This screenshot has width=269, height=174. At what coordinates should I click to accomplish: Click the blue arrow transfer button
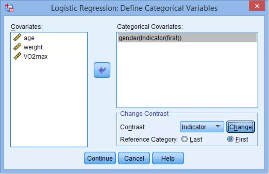(x=102, y=70)
